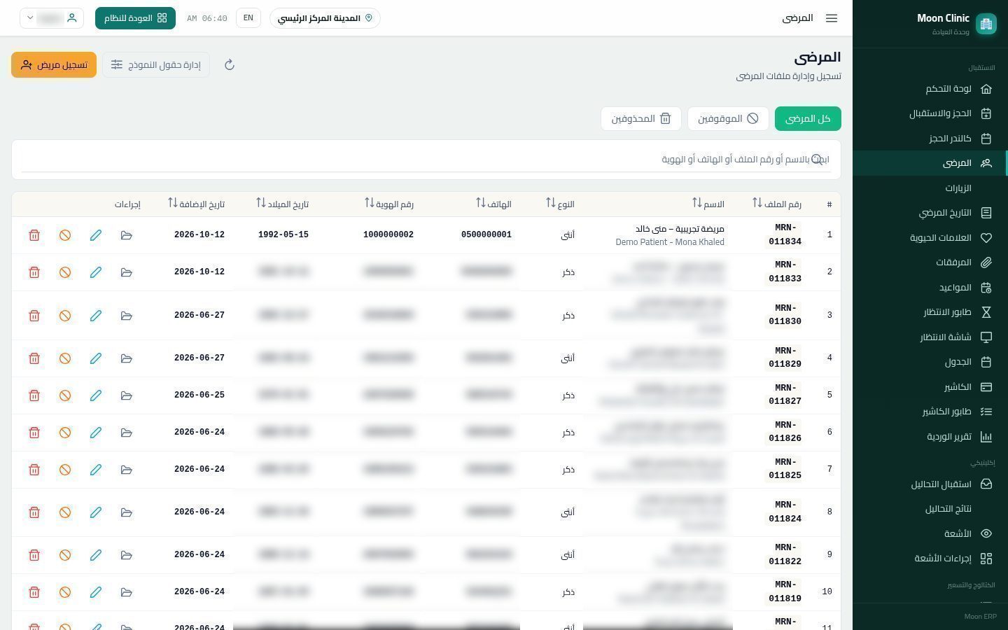Go to كالندر الحجز in the sidebar
This screenshot has width=1008, height=630.
[930, 139]
